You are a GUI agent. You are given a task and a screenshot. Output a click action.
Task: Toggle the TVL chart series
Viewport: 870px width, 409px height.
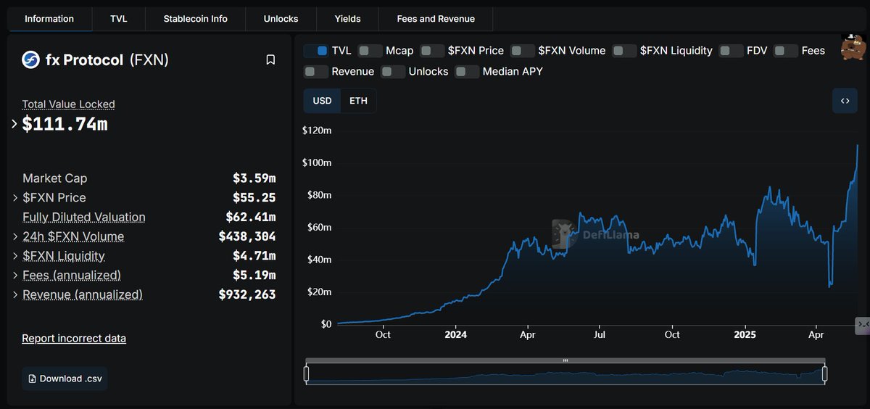[x=315, y=51]
